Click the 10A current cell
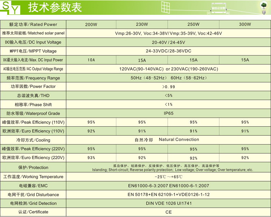The image size is (271, 217). click(91, 60)
